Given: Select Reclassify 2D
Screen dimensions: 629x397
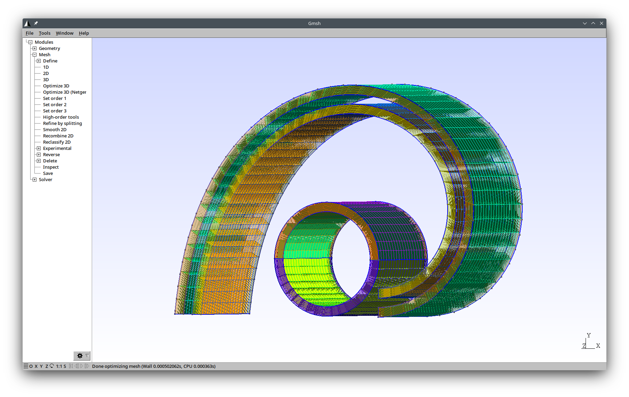Looking at the screenshot, I should 57,142.
